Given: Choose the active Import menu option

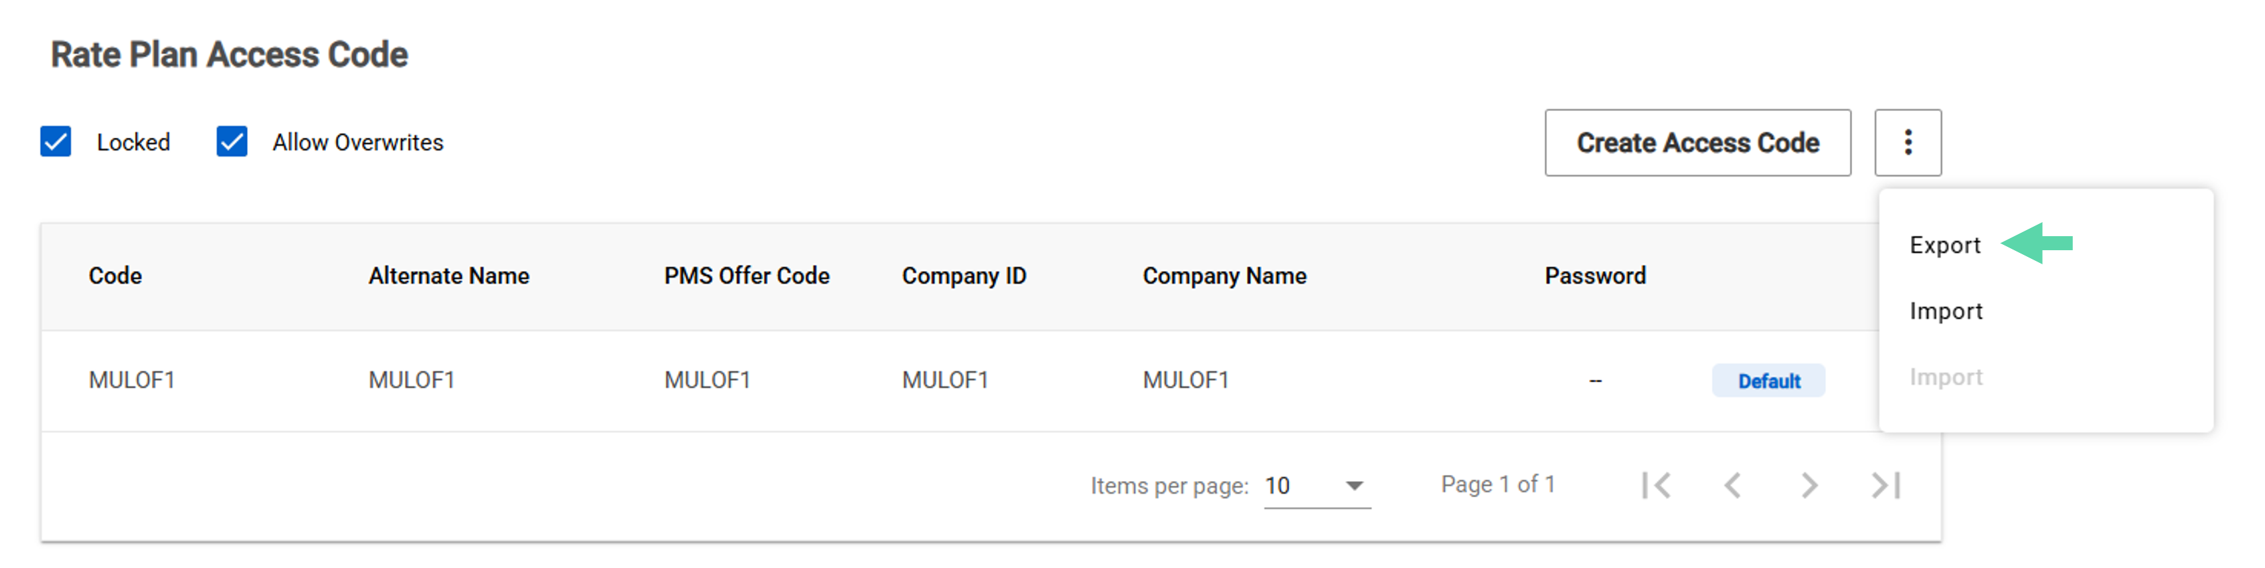Looking at the screenshot, I should click(1946, 311).
